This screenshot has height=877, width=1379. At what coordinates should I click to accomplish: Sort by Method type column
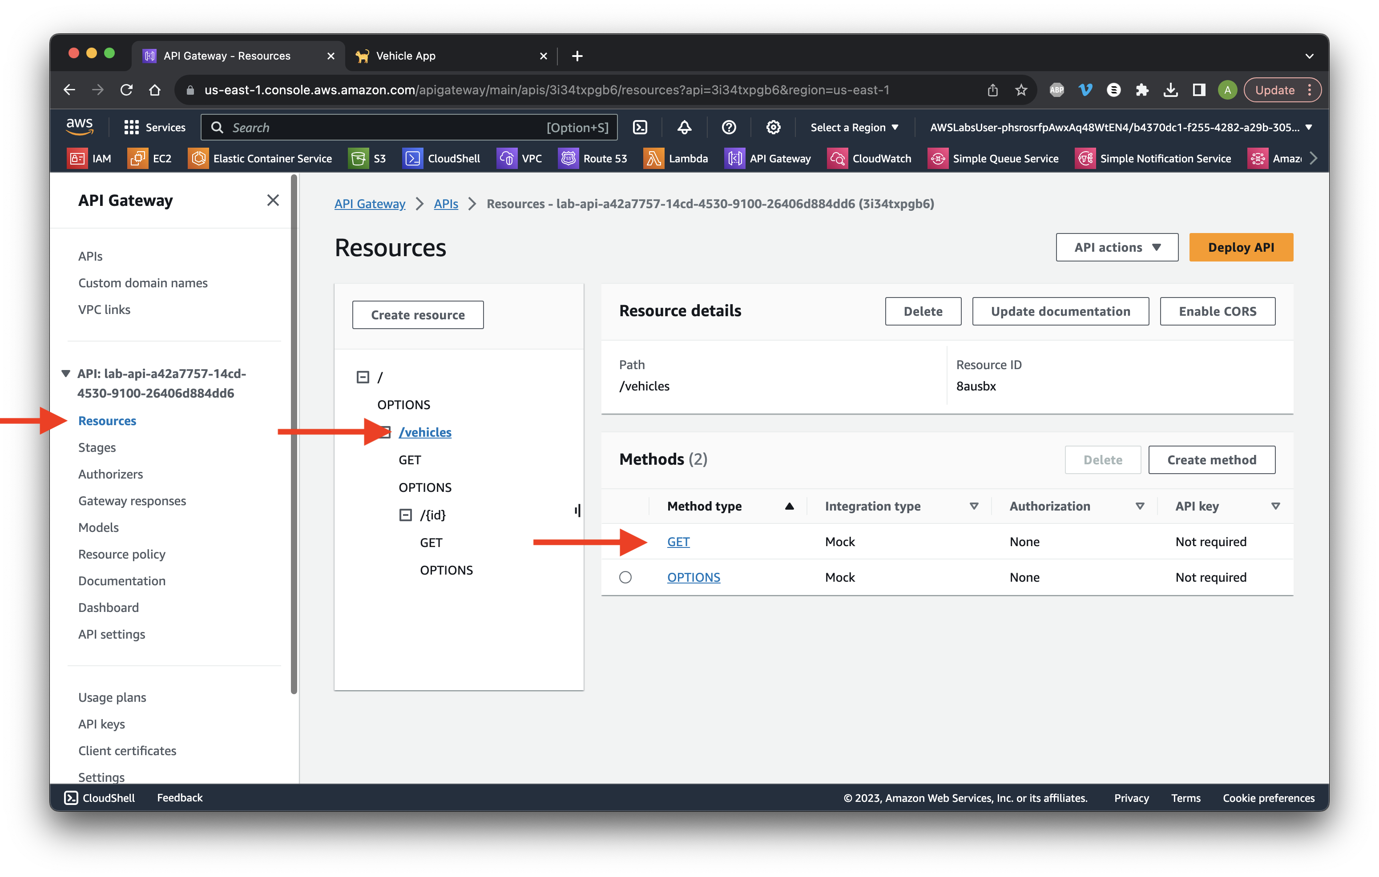click(731, 506)
